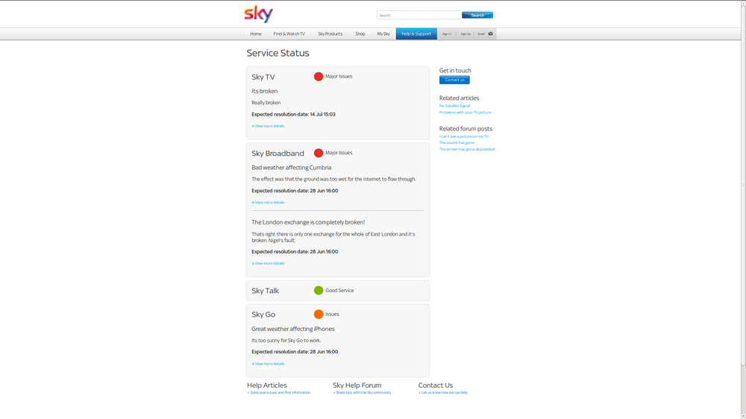View more details under Sky TV
Viewport: 746px width, 419px height.
pos(269,126)
